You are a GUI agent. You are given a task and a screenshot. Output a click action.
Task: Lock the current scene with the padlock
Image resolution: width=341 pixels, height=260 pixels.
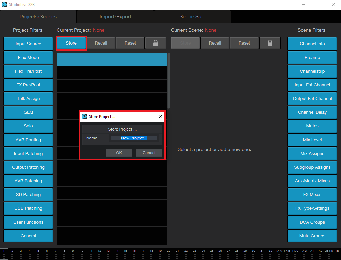pos(270,43)
